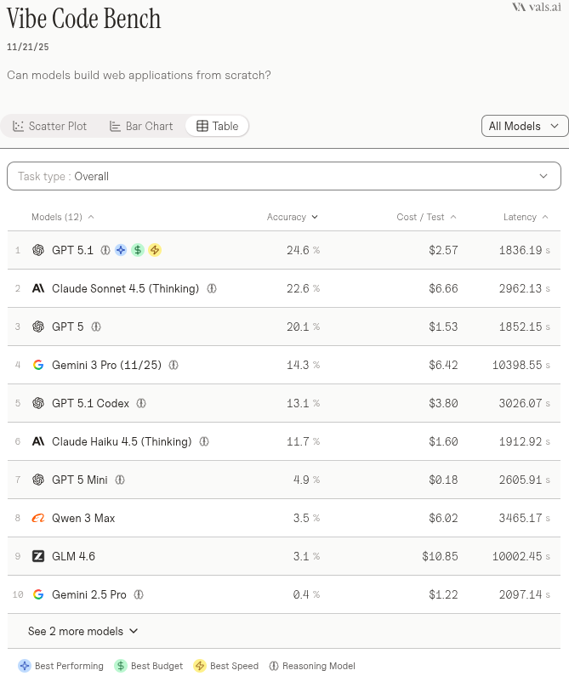
Task: Switch to the Scatter Plot view
Action: (x=50, y=126)
